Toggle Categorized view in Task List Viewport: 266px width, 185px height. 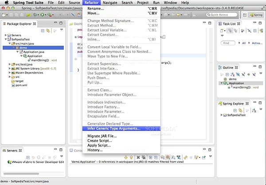230,31
